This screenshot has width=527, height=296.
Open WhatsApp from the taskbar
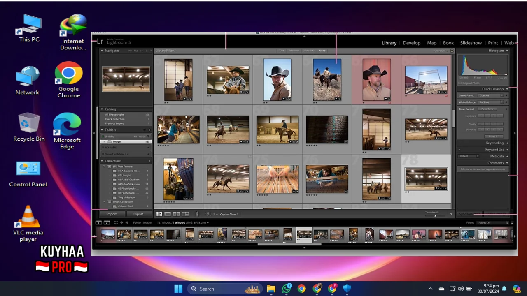287,289
